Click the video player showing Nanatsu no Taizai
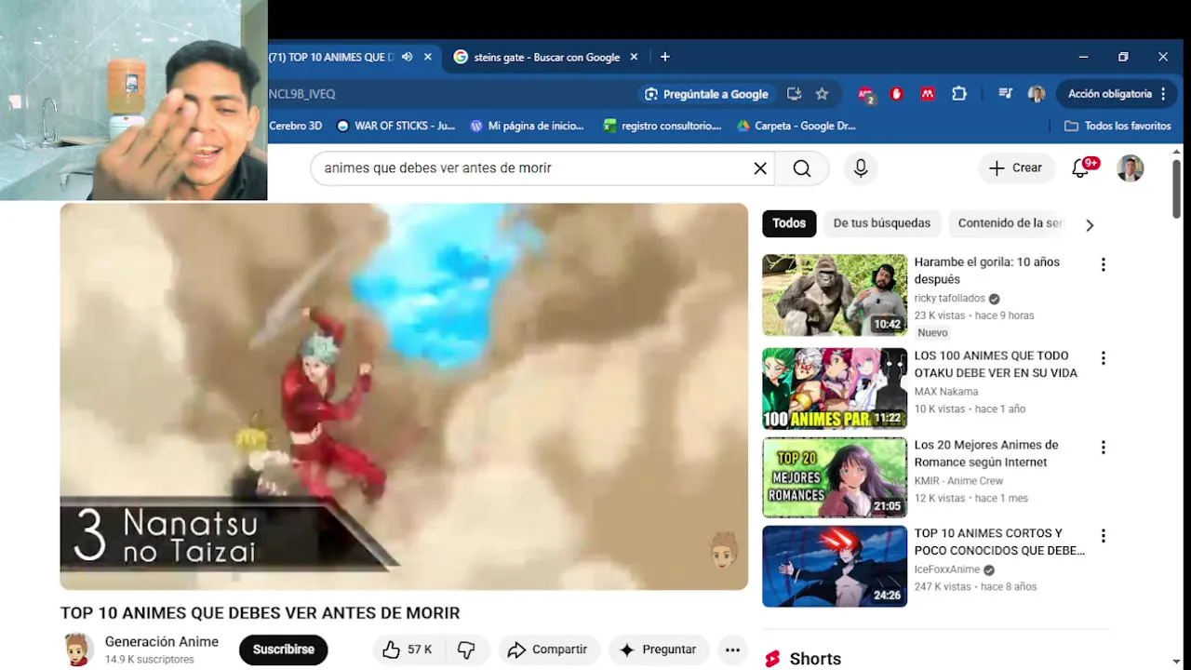This screenshot has height=670, width=1191. 404,396
